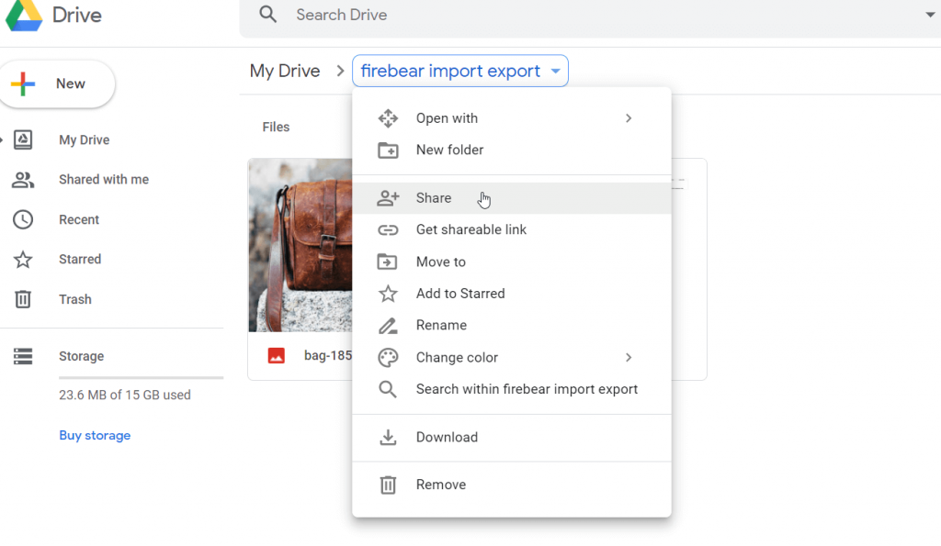Click the Starred star icon in sidebar

[23, 260]
